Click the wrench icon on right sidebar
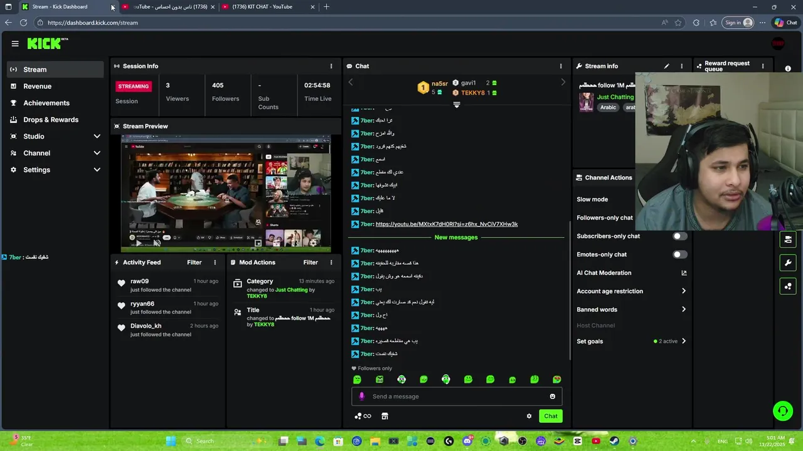Viewport: 803px width, 451px height. coord(788,262)
